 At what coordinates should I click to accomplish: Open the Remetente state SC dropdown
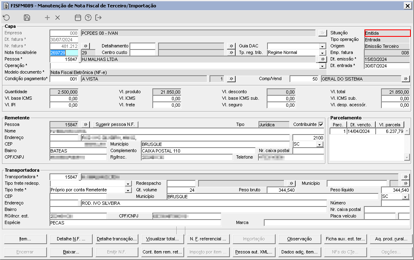click(319, 144)
